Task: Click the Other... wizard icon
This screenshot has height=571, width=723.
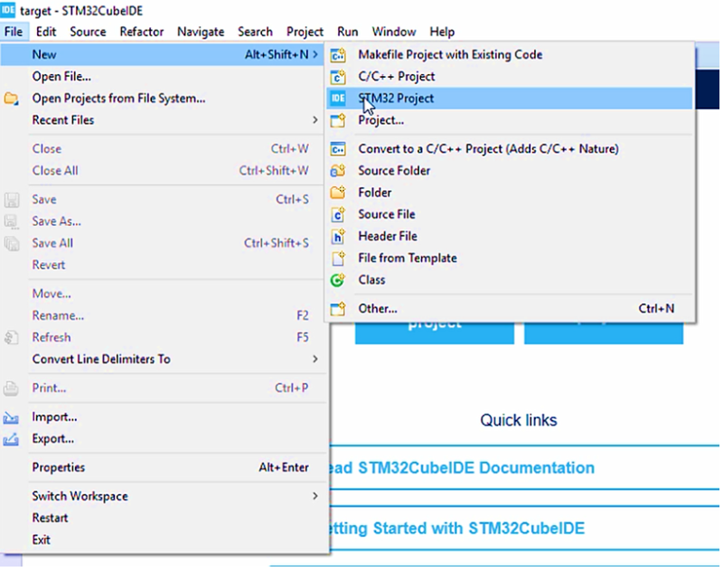Action: tap(337, 308)
